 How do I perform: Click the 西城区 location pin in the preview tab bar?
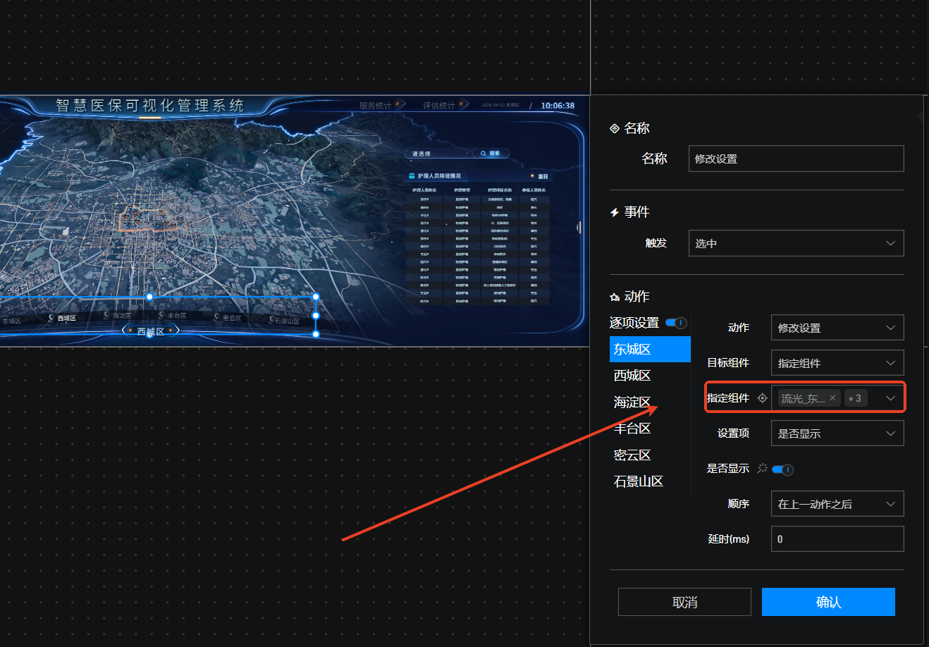(x=51, y=318)
